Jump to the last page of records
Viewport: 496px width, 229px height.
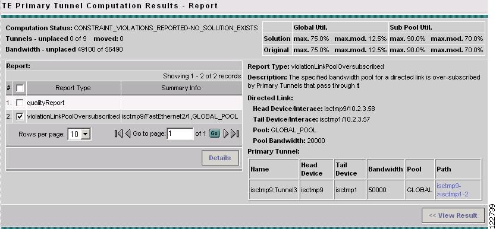click(235, 133)
